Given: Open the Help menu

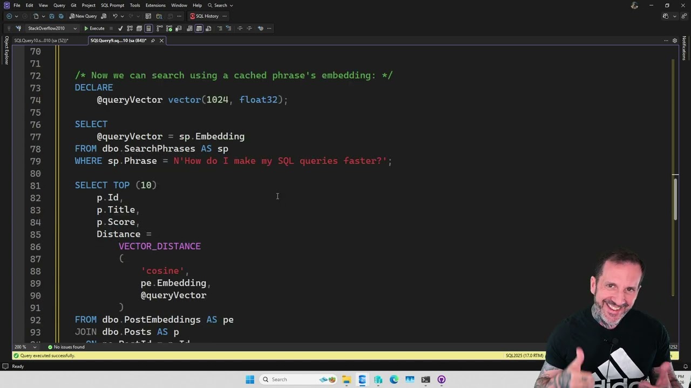Looking at the screenshot, I should point(197,5).
